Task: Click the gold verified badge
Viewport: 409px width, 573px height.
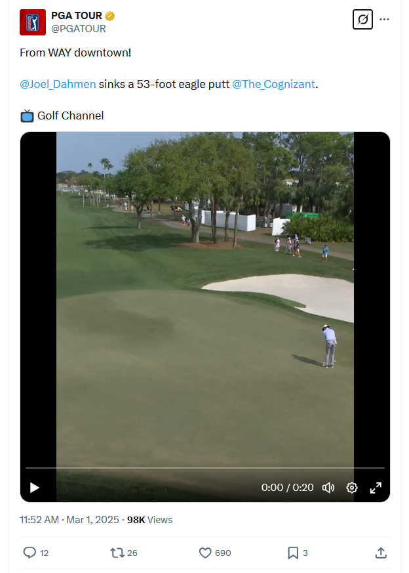Action: coord(110,16)
